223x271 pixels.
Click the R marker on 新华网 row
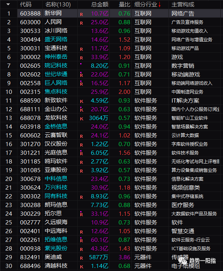coord(81,14)
